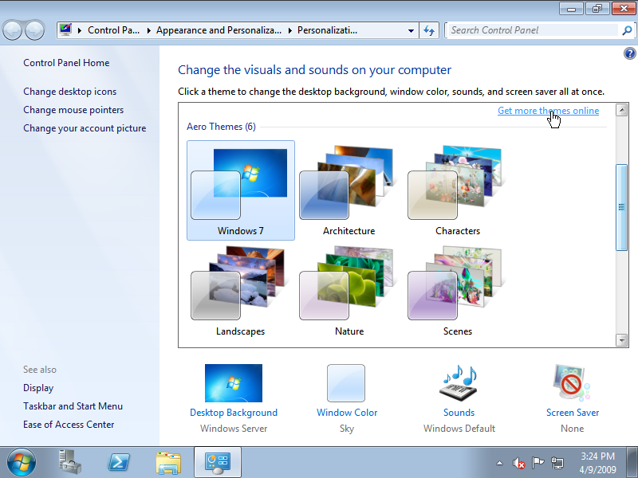
Task: Click Show desktop button at taskbar end
Action: coord(633,462)
